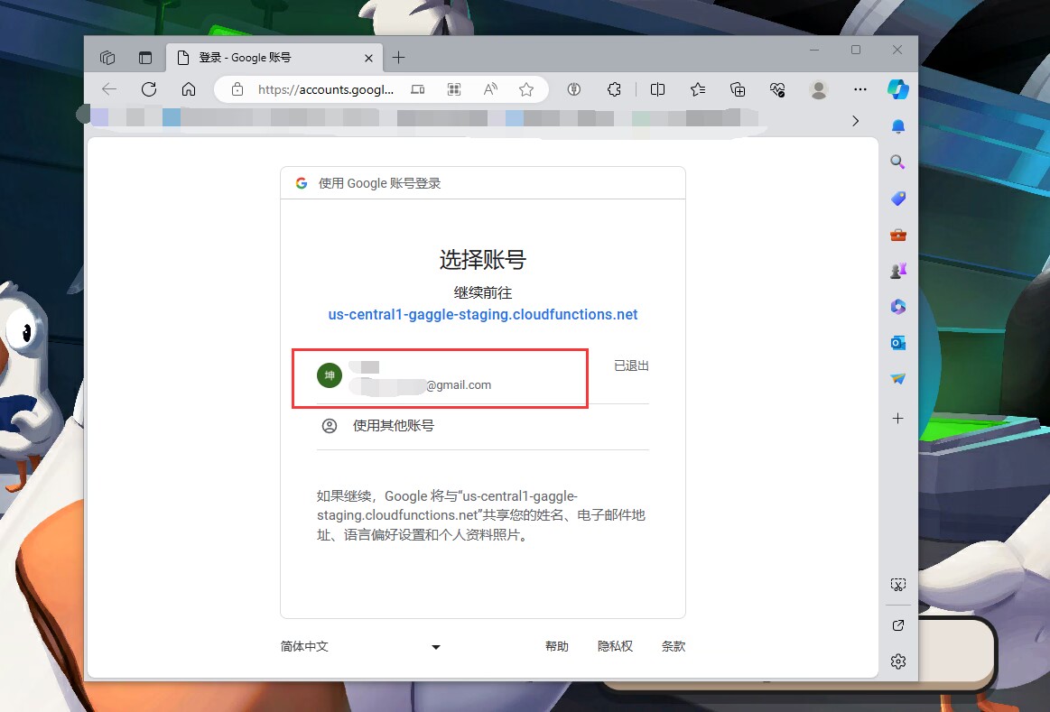The height and width of the screenshot is (712, 1050).
Task: Maximize the browser window
Action: (x=856, y=50)
